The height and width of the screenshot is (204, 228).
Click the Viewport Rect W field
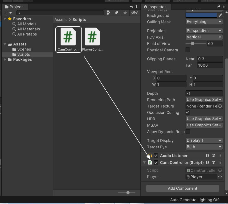pyautogui.click(x=171, y=84)
